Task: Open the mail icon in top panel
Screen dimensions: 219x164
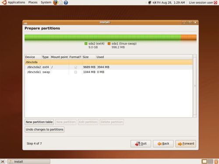Action: click(60, 3)
